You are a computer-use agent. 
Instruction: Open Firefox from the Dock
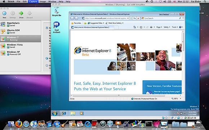click(18, 124)
